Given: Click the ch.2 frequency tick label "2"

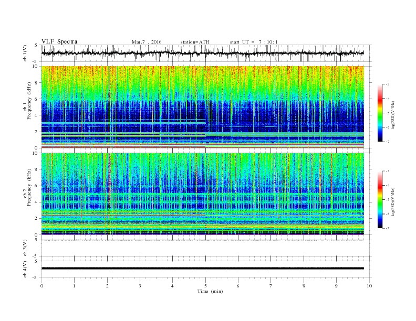Looking at the screenshot, I should 36,219.
